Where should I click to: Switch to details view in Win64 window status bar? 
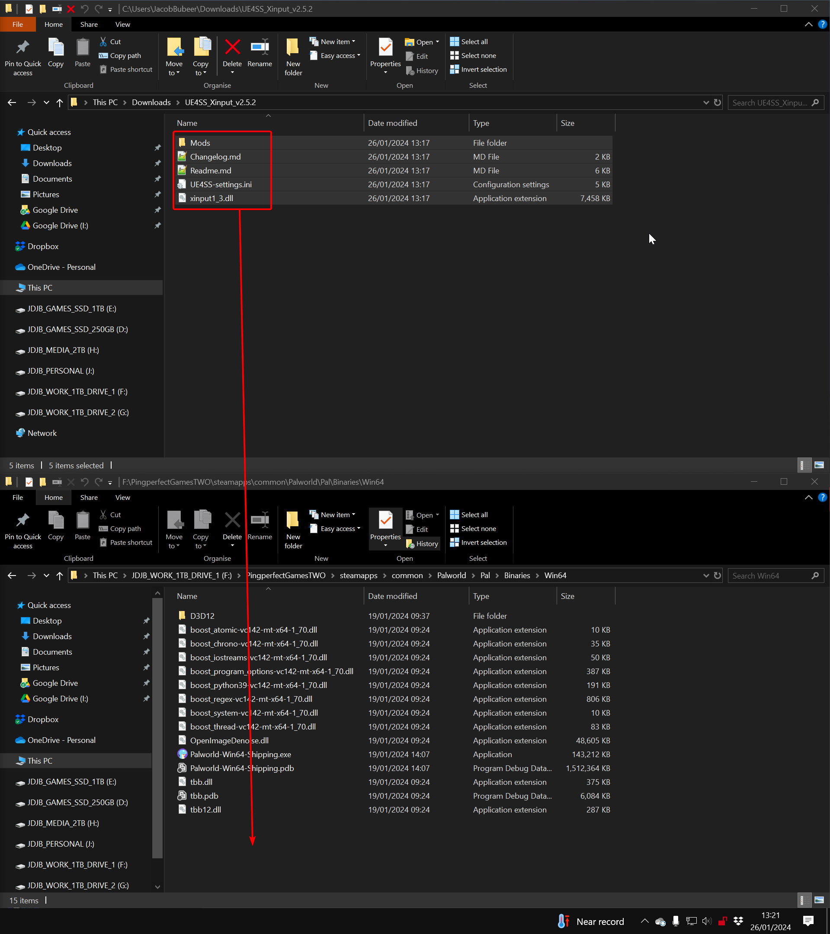pyautogui.click(x=802, y=900)
